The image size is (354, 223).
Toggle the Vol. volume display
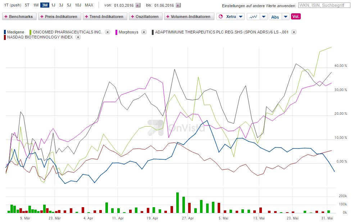click(x=296, y=17)
